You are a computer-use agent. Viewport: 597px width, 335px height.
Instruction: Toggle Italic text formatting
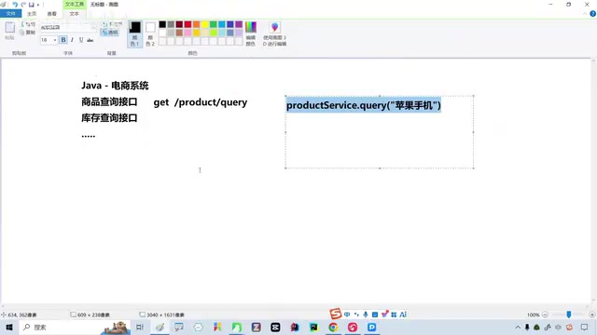coord(72,40)
